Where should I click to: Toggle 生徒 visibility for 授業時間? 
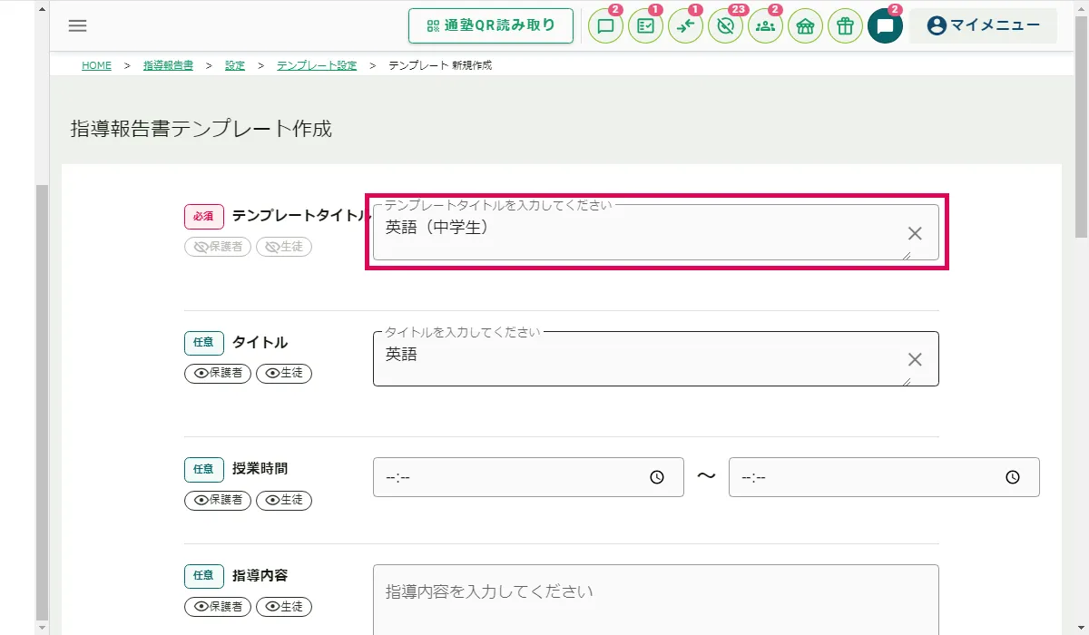[x=284, y=500]
